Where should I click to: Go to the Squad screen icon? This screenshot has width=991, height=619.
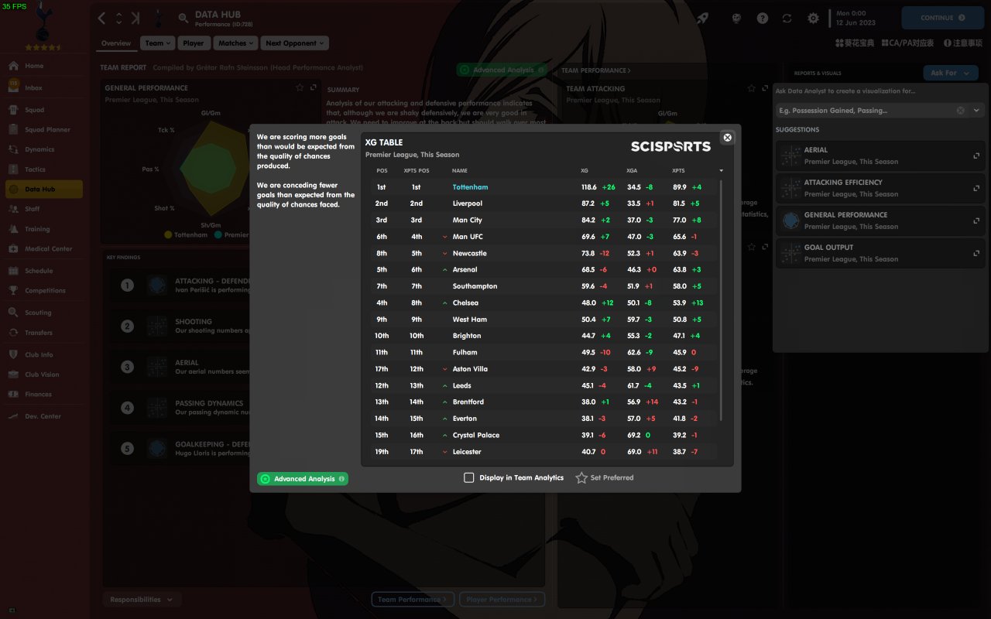(13, 110)
